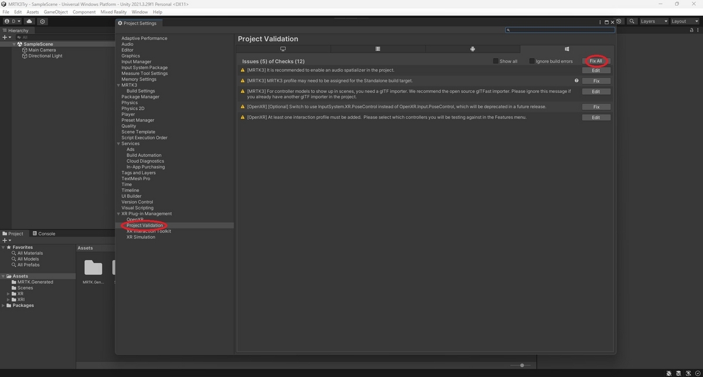Click the warning icon on audio spatializer row

[243, 70]
